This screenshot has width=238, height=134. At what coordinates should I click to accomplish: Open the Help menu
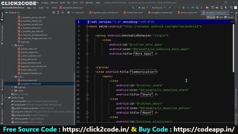click(98, 3)
